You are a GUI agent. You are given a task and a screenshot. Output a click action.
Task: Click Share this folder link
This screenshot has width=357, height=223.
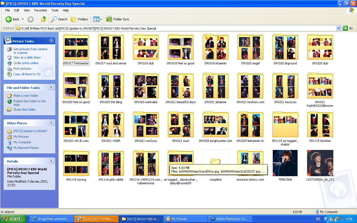click(x=25, y=110)
